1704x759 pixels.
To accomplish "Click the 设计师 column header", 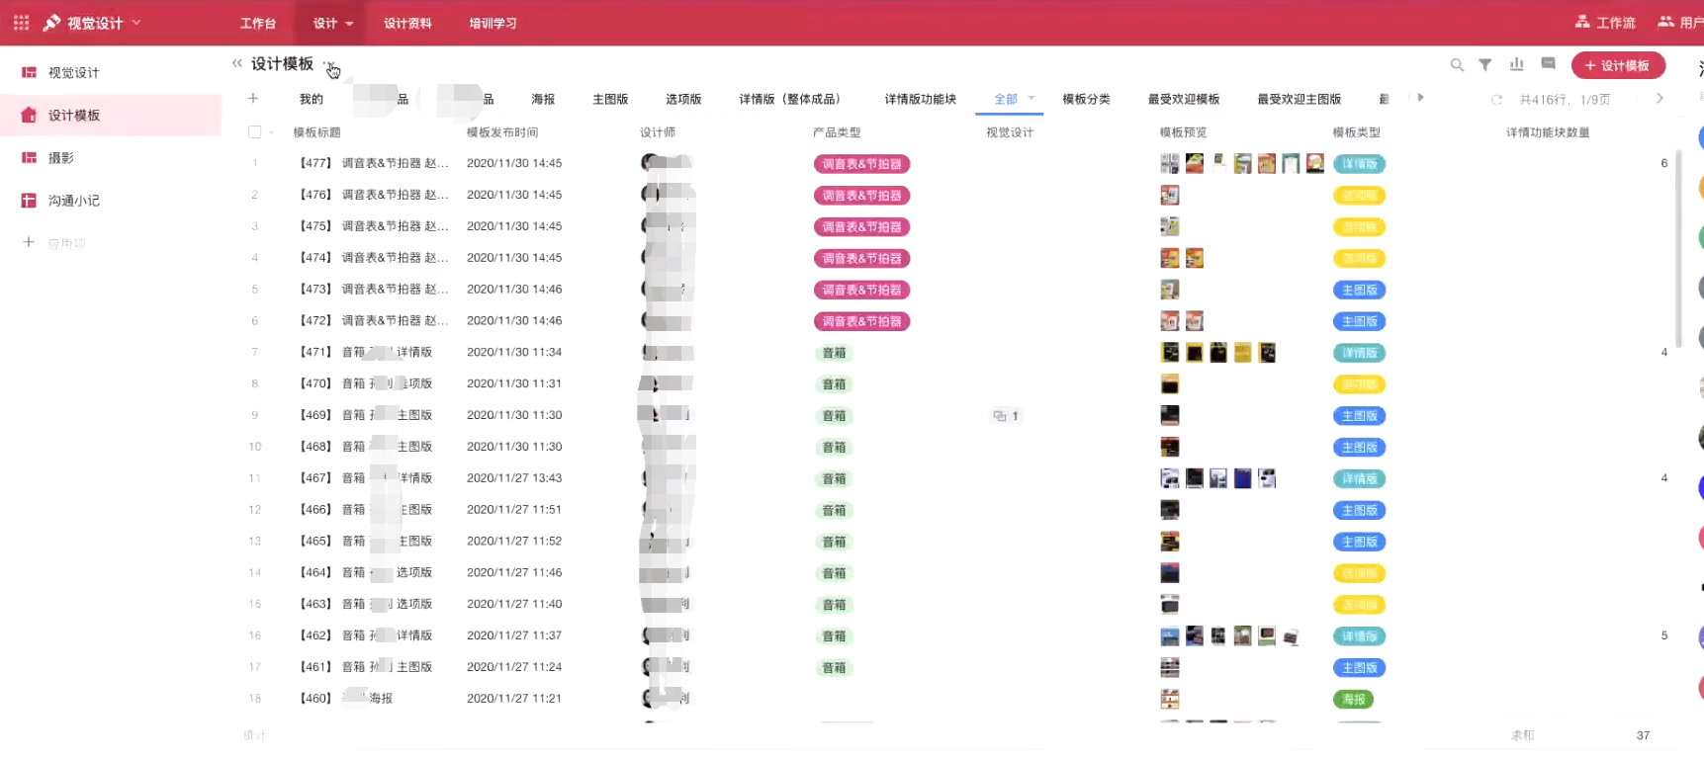I will [658, 132].
